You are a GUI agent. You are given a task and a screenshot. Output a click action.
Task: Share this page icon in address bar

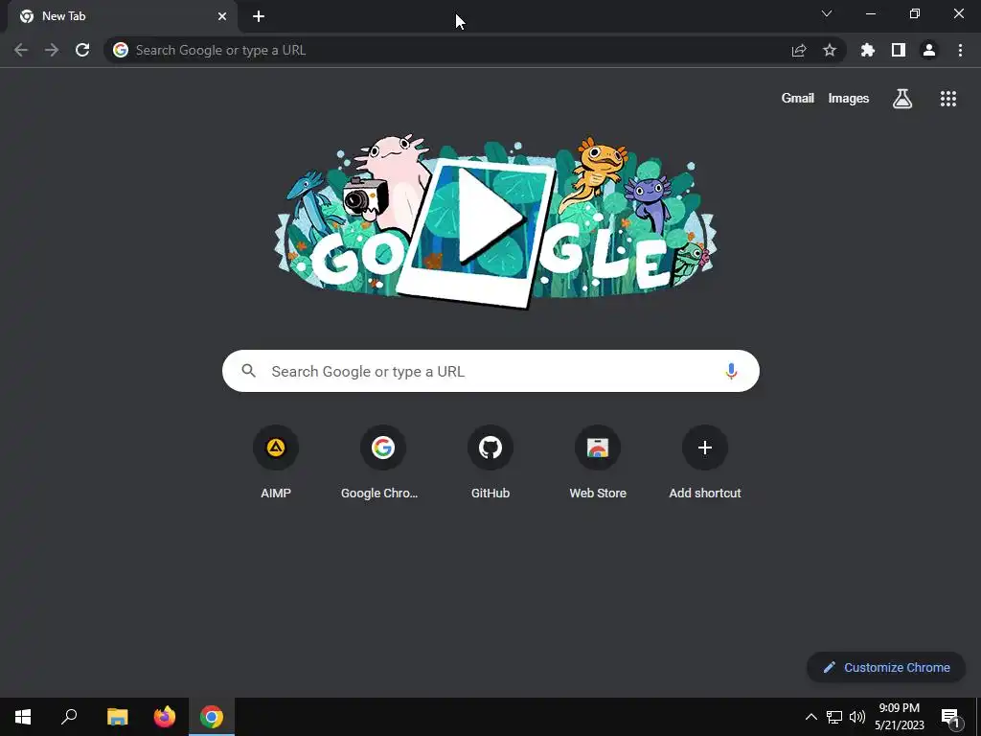799,50
